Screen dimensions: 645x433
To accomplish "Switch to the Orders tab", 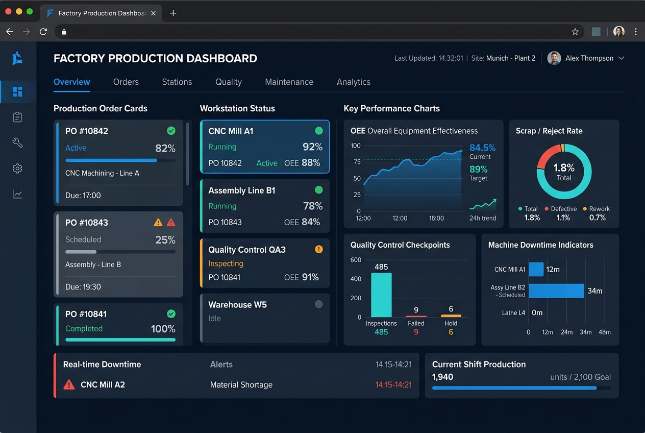I will pos(126,82).
